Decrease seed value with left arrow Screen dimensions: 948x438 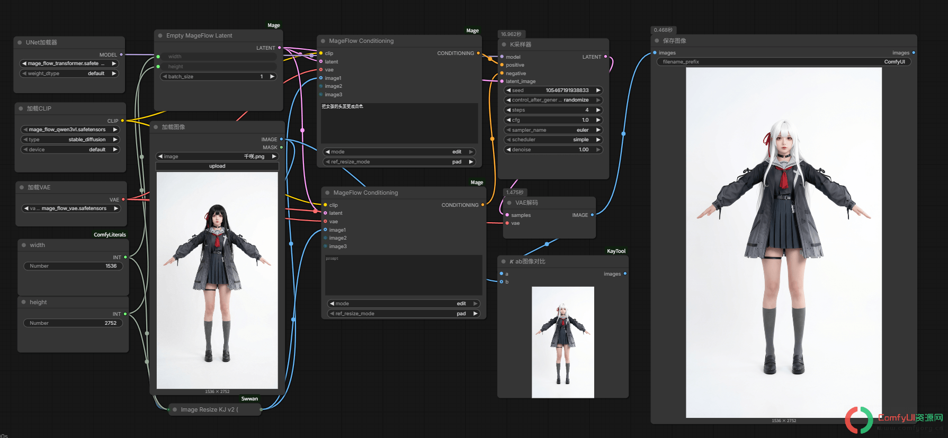[508, 90]
